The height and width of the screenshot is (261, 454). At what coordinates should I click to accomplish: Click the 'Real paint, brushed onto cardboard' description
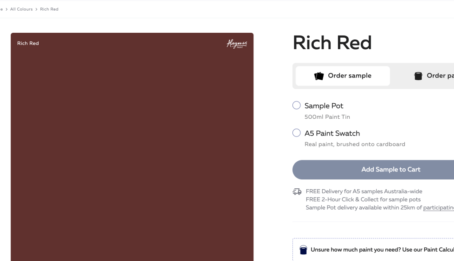point(355,144)
